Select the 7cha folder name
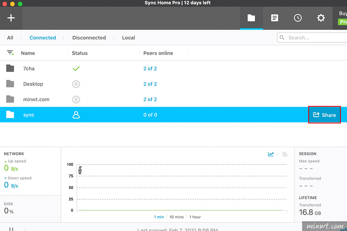Screen dimensions: 347x231 pos(29,69)
